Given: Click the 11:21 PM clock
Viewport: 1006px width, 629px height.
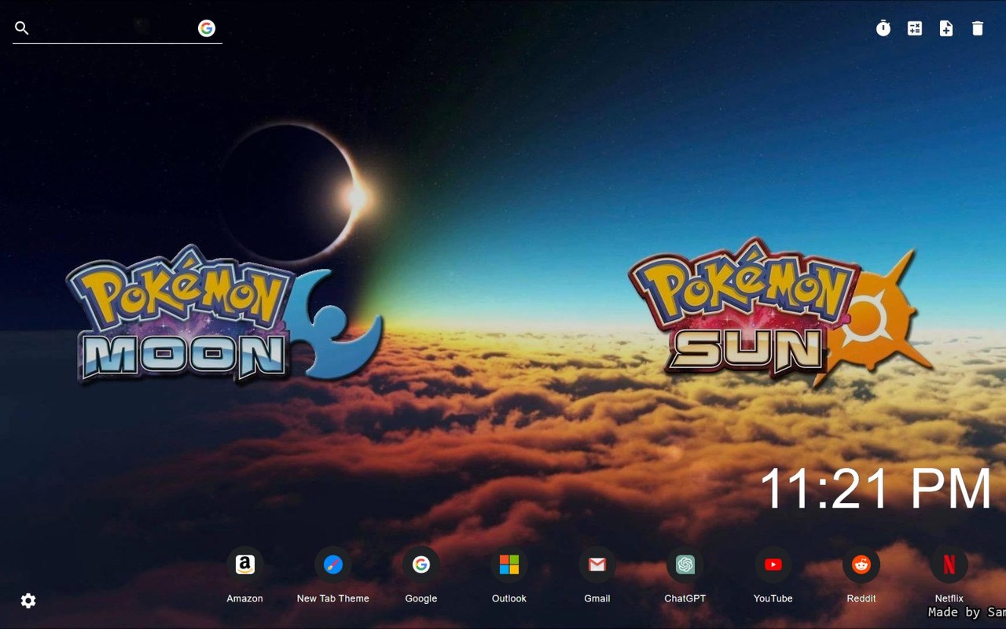Looking at the screenshot, I should pyautogui.click(x=876, y=488).
